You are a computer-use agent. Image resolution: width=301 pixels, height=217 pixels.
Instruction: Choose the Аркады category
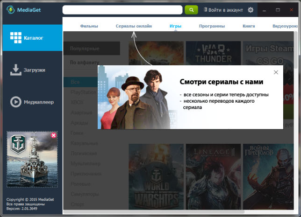(x=79, y=123)
